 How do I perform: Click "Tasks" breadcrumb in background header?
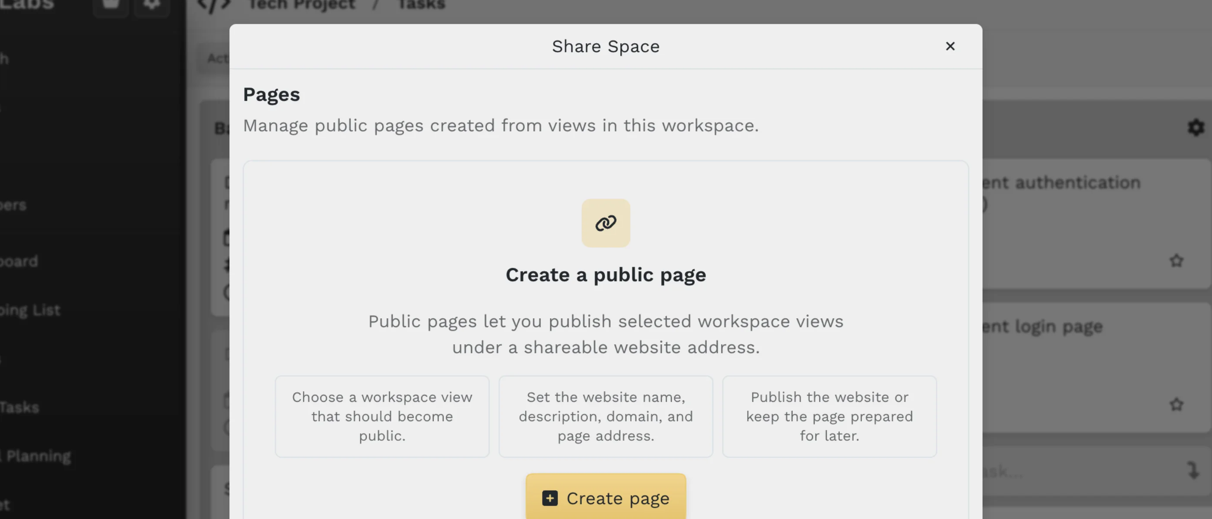421,5
